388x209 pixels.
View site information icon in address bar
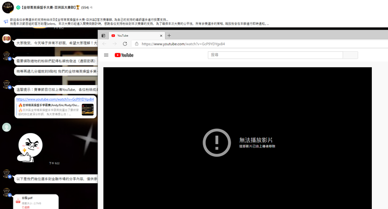(136, 44)
